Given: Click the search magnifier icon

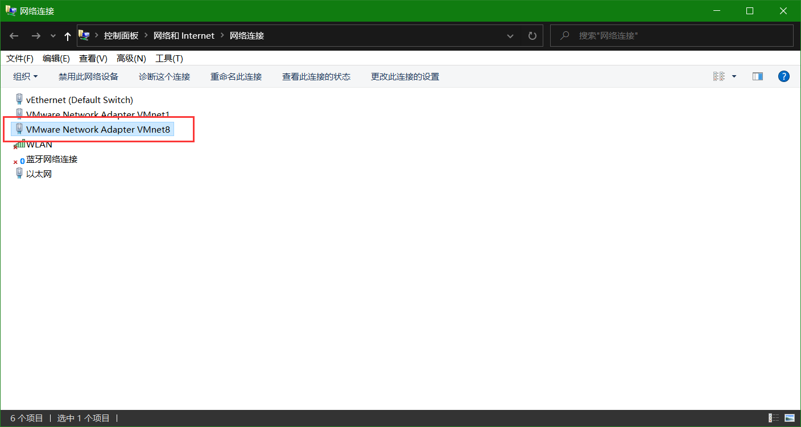Looking at the screenshot, I should 565,35.
